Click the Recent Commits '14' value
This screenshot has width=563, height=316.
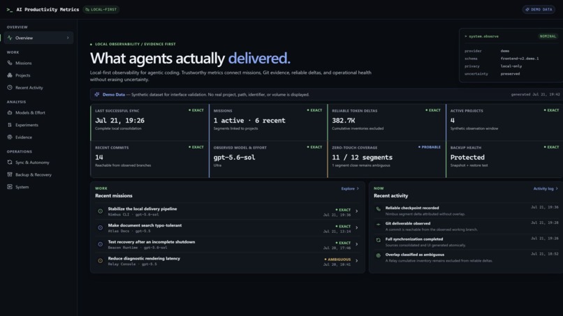pyautogui.click(x=99, y=158)
